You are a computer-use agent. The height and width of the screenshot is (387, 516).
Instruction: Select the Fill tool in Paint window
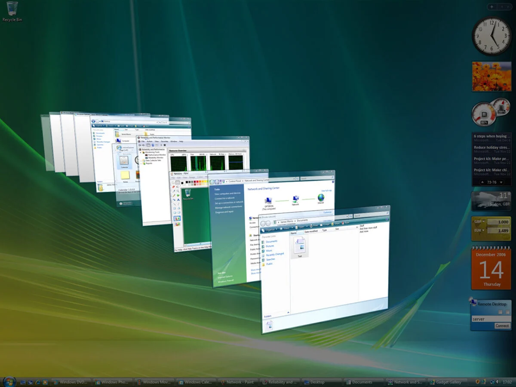[x=178, y=187]
